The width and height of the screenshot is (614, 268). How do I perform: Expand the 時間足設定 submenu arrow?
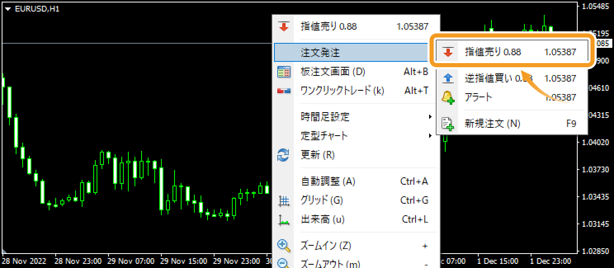[430, 117]
